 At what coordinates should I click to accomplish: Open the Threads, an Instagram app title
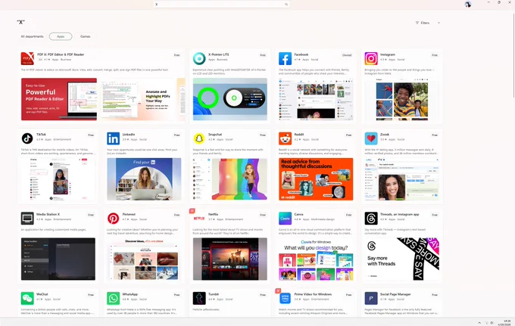[399, 214]
